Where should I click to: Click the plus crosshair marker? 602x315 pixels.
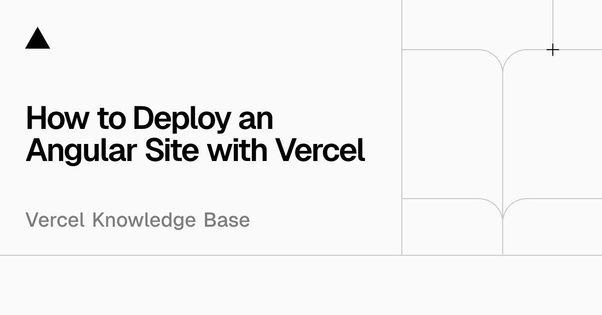coord(552,50)
